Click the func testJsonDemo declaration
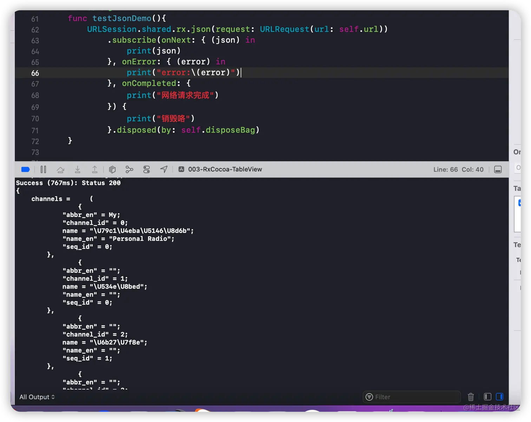This screenshot has width=531, height=422. (117, 18)
